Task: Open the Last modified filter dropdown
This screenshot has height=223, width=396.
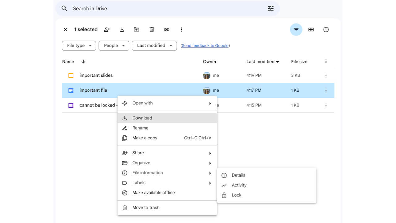Action: coord(154,46)
